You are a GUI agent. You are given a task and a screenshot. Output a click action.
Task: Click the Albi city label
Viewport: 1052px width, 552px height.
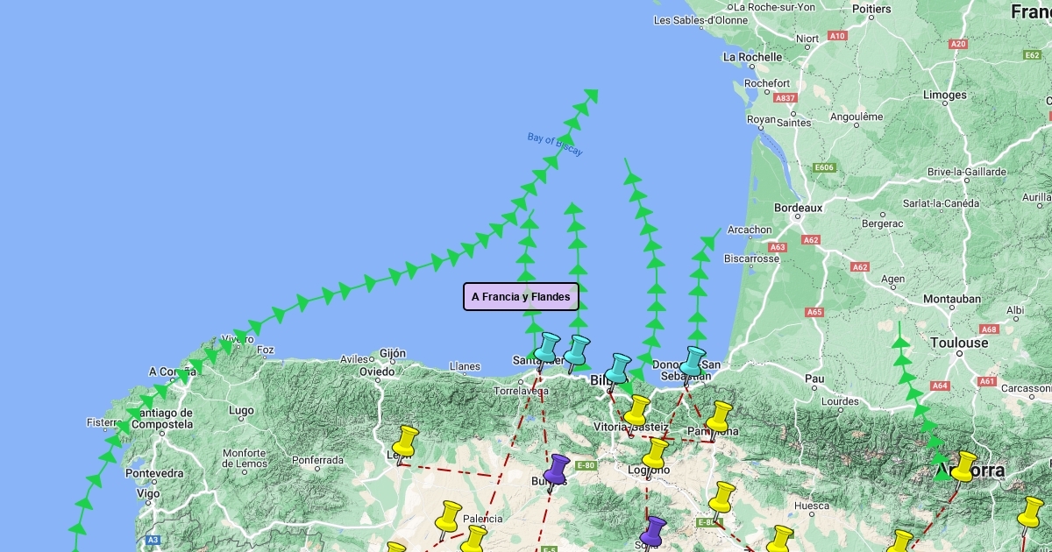pos(1015,310)
